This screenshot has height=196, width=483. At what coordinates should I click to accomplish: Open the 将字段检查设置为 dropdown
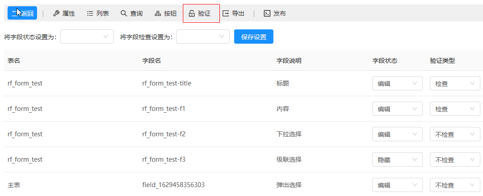click(x=203, y=37)
